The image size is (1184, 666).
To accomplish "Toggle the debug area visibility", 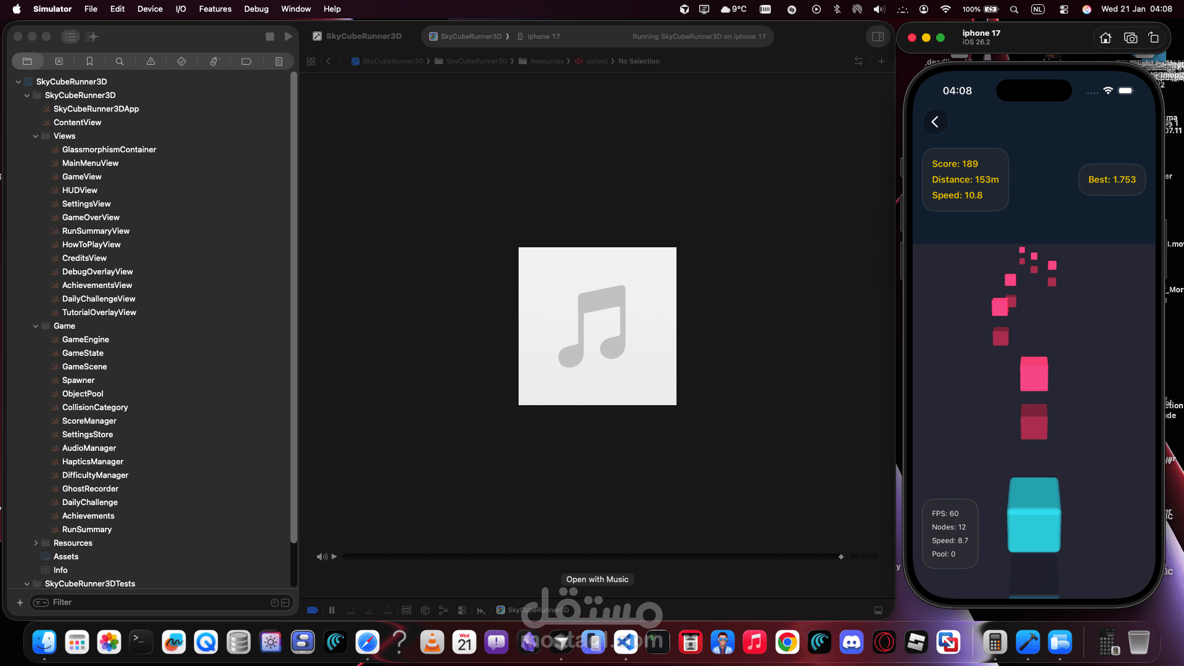I will click(x=878, y=610).
